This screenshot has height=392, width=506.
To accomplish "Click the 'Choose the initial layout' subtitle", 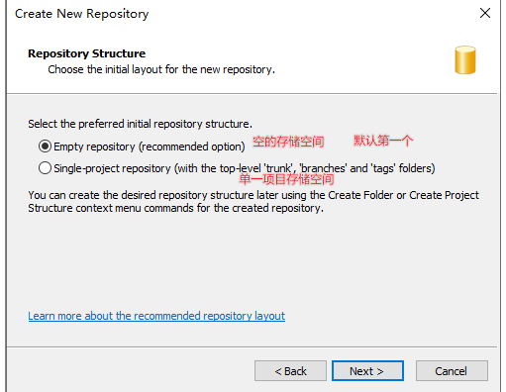I will [161, 69].
